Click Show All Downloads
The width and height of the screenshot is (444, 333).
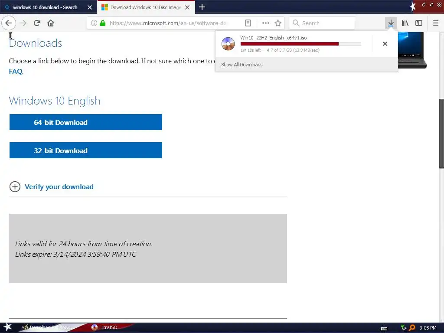[x=242, y=65]
